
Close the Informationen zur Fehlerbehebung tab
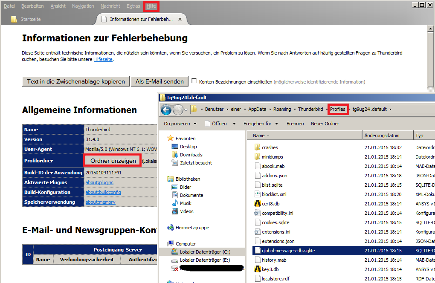(x=180, y=19)
